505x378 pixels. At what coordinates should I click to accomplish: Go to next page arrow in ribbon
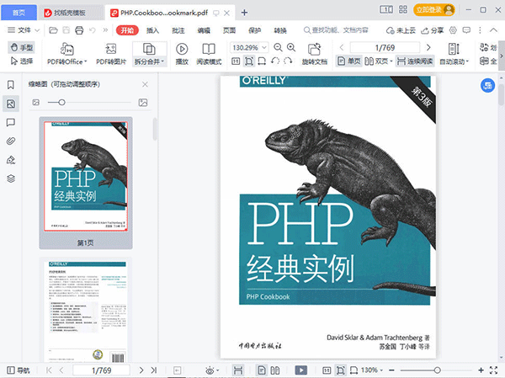[428, 48]
